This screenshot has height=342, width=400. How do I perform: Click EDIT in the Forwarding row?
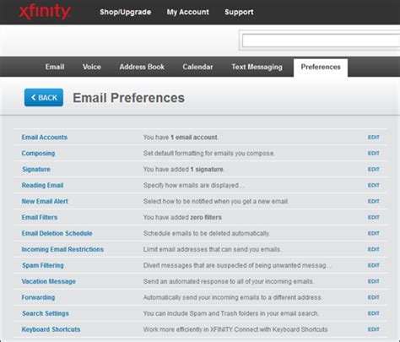pos(374,297)
